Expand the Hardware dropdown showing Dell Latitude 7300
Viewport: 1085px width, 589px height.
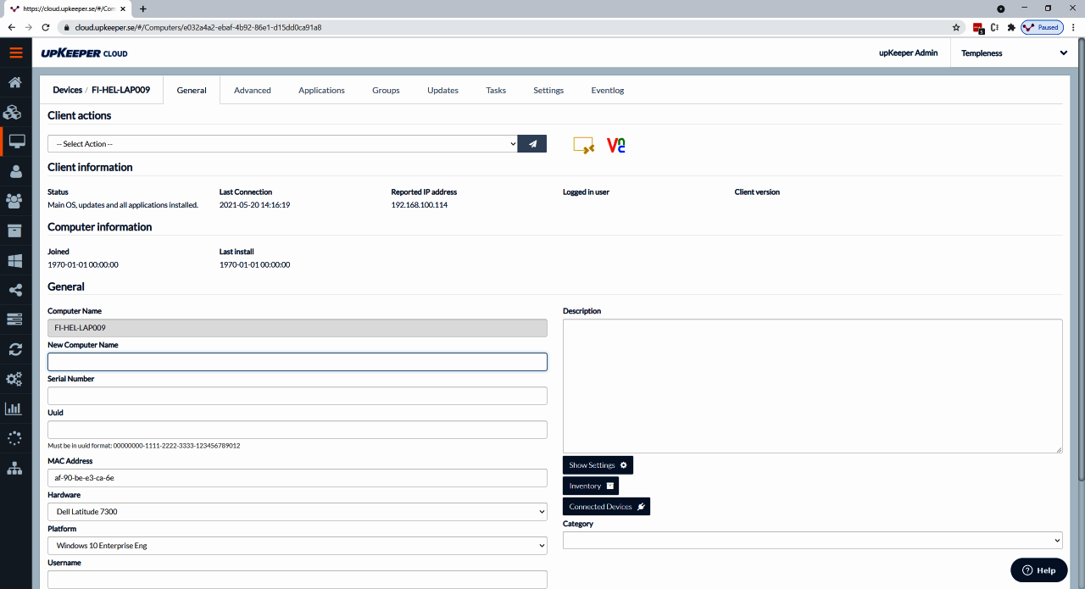pyautogui.click(x=297, y=511)
